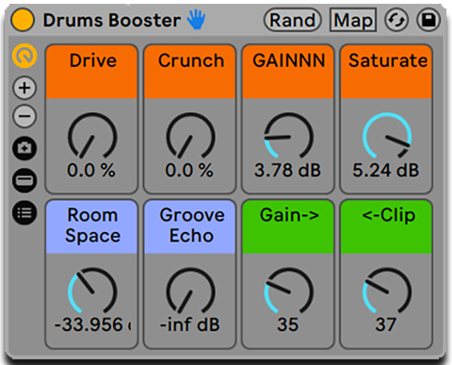Add more macro controls with plus button
The width and height of the screenshot is (452, 365).
pos(24,88)
